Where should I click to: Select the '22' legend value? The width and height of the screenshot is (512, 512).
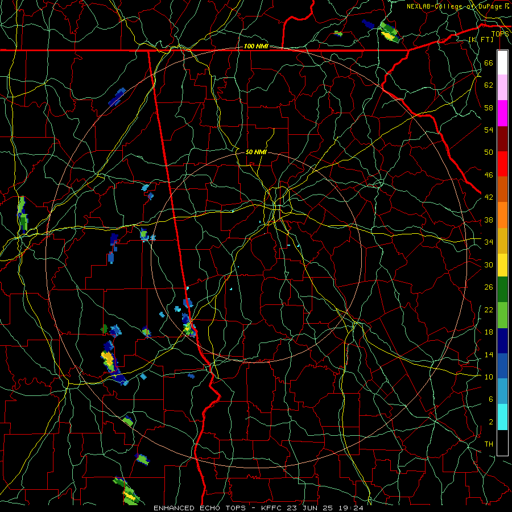point(489,310)
